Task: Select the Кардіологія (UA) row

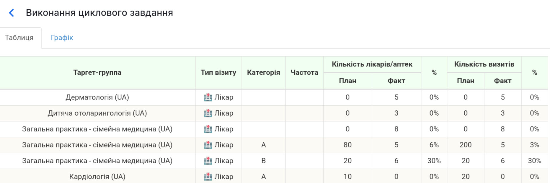Action: tap(97, 177)
